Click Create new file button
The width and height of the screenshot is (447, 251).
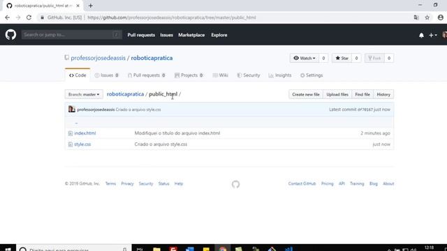click(x=306, y=94)
